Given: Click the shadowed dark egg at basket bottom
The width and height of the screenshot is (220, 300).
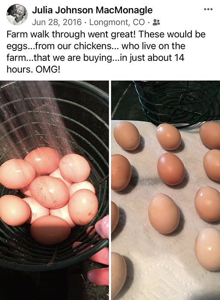Looking at the screenshot, I should (x=51, y=230).
